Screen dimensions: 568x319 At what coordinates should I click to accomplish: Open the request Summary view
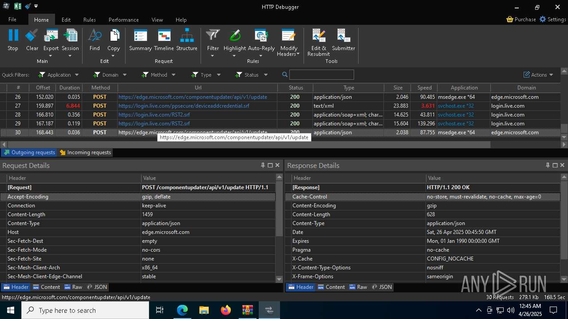[140, 40]
